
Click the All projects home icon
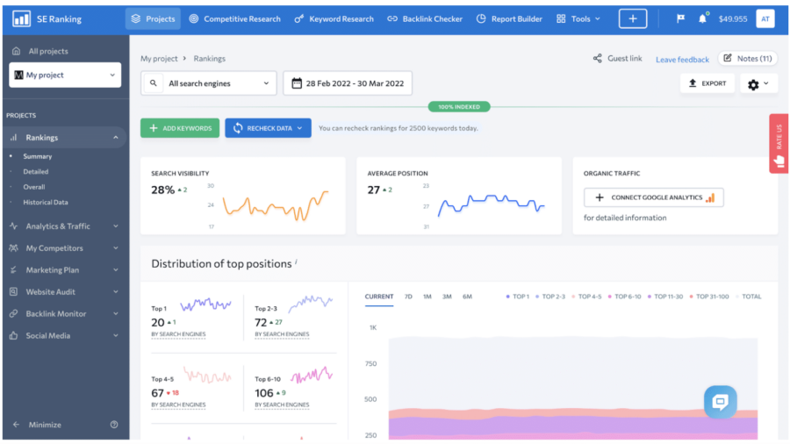(x=16, y=51)
